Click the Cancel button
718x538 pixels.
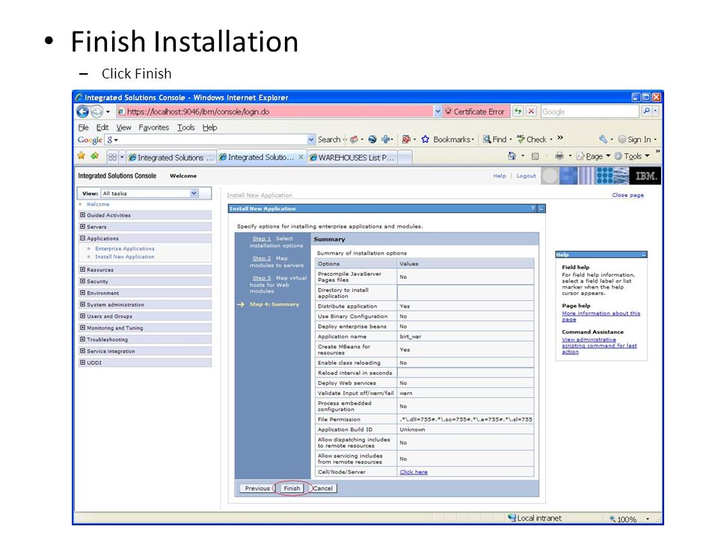pyautogui.click(x=323, y=488)
